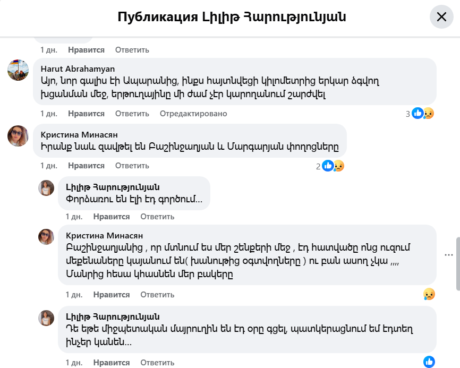Open Harut Abrahamyan's profile picture

[x=18, y=70]
